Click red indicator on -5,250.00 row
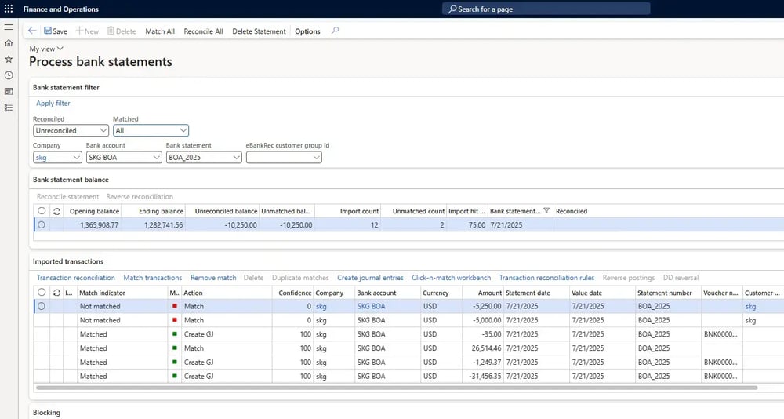The width and height of the screenshot is (784, 419). (175, 306)
